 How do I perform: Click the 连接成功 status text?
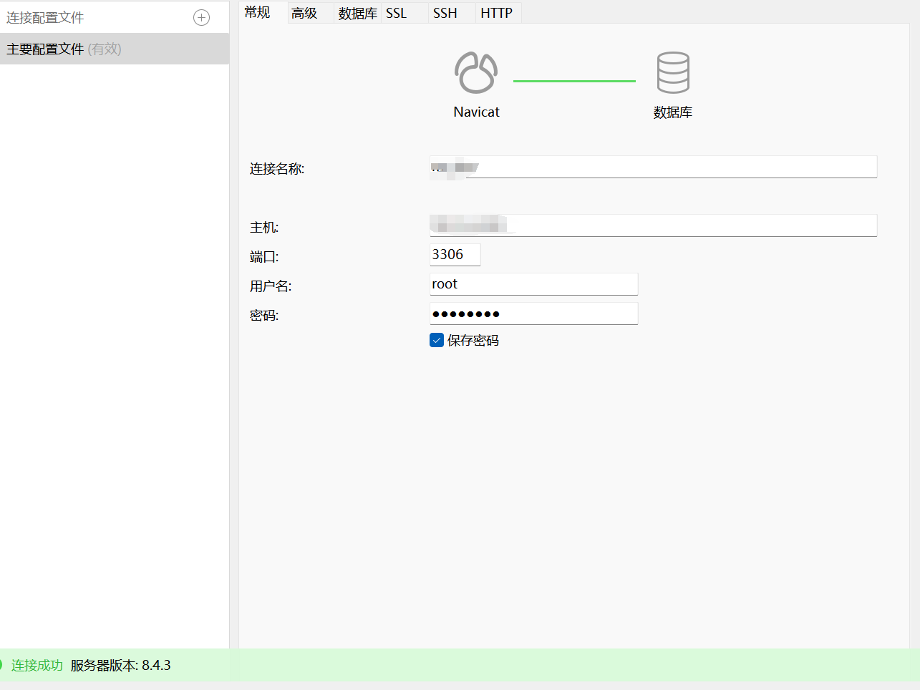point(37,666)
